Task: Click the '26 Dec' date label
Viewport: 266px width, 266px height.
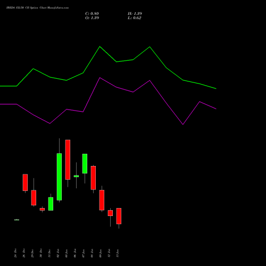Action: click(x=24, y=253)
